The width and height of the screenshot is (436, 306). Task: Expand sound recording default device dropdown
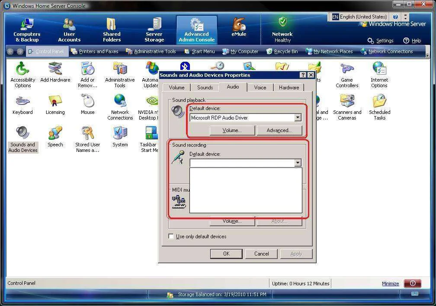[x=298, y=163]
